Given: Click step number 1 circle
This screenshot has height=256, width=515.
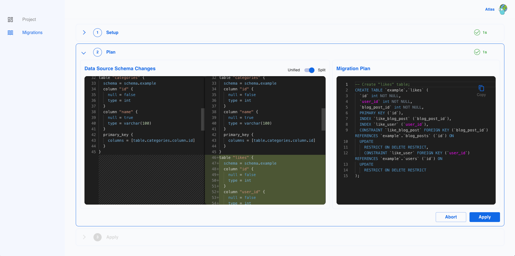Looking at the screenshot, I should click(x=98, y=33).
